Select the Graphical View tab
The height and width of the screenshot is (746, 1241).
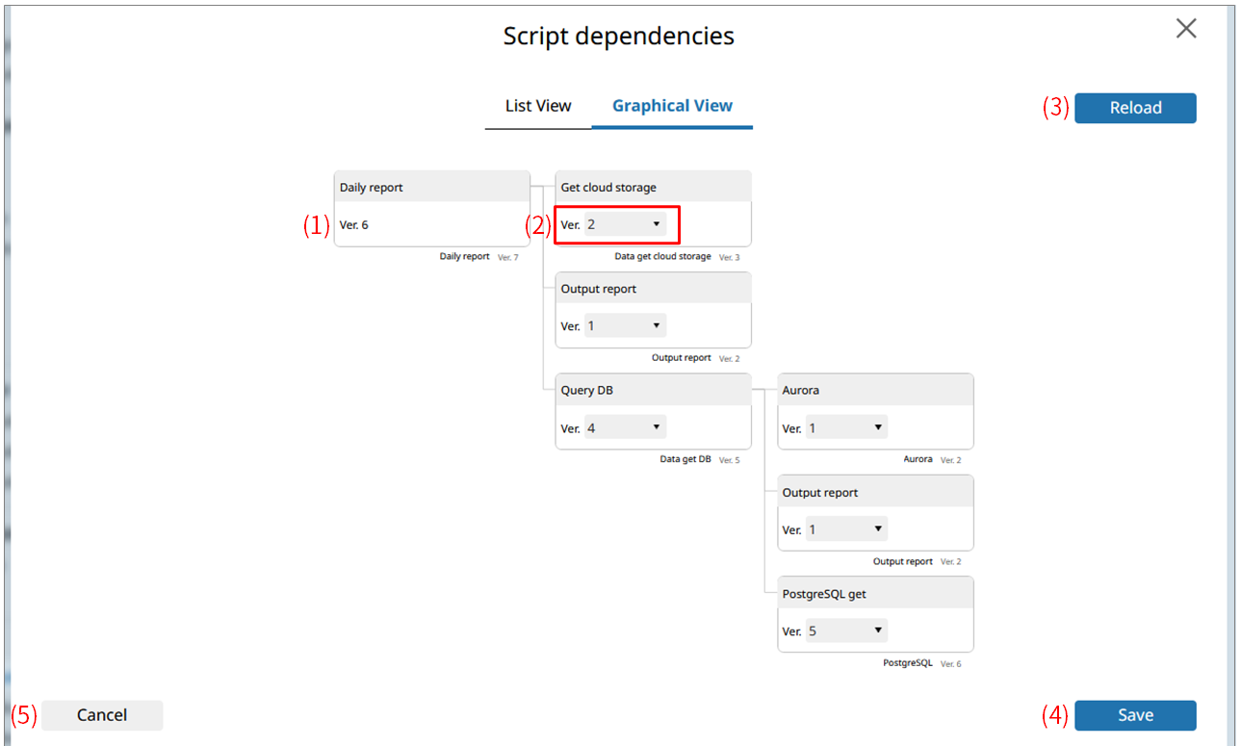pos(672,106)
